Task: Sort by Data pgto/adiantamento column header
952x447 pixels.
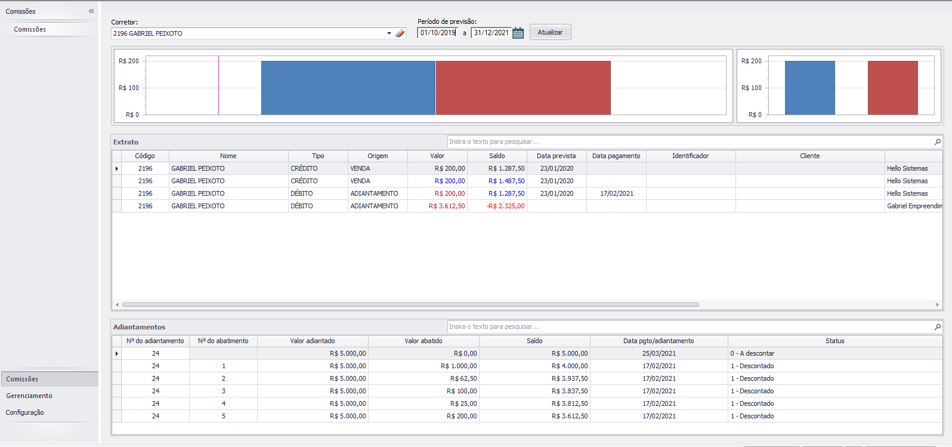Action: tap(659, 341)
